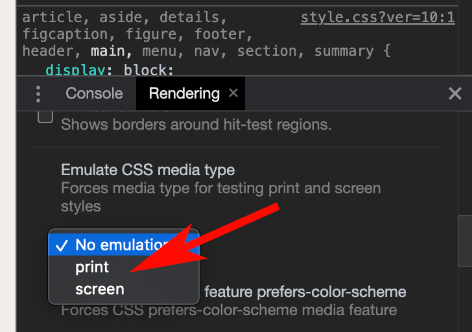The image size is (472, 332).
Task: Switch to the Console tab
Action: [x=94, y=93]
